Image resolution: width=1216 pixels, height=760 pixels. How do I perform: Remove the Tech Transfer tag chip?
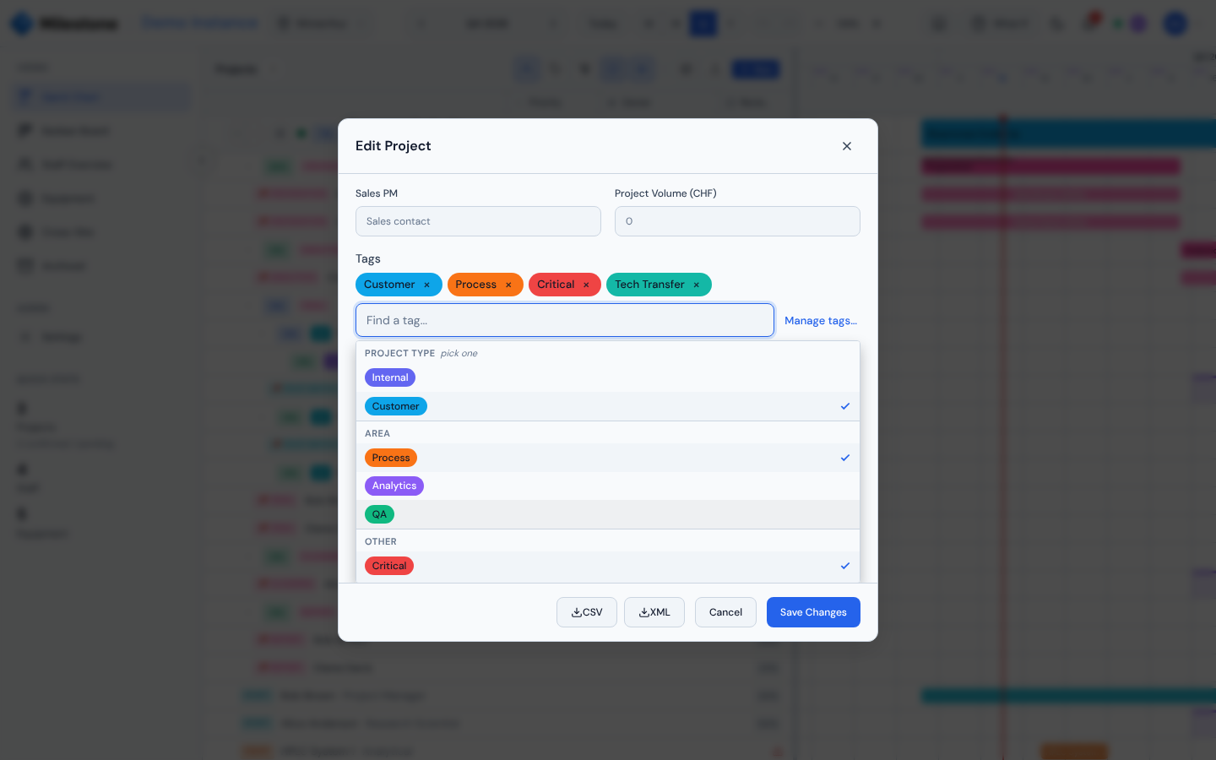(697, 285)
